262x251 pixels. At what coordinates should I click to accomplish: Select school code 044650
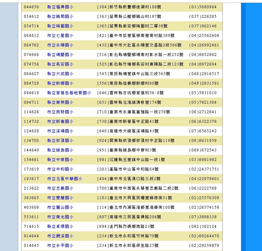tap(31, 7)
